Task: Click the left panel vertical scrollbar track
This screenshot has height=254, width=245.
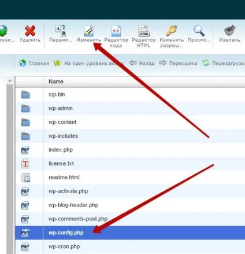Action: [x=10, y=169]
